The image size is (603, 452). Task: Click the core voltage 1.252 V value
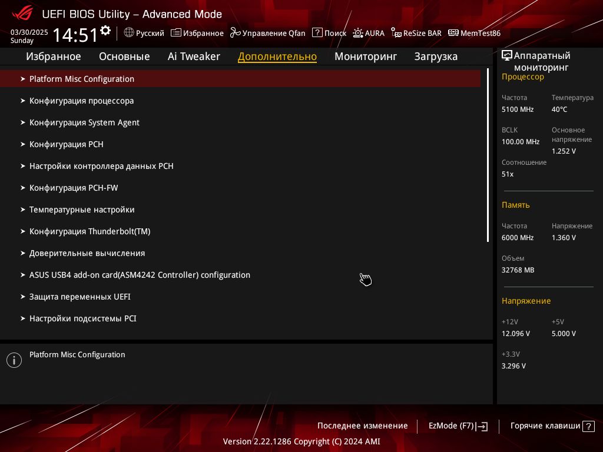tap(564, 151)
